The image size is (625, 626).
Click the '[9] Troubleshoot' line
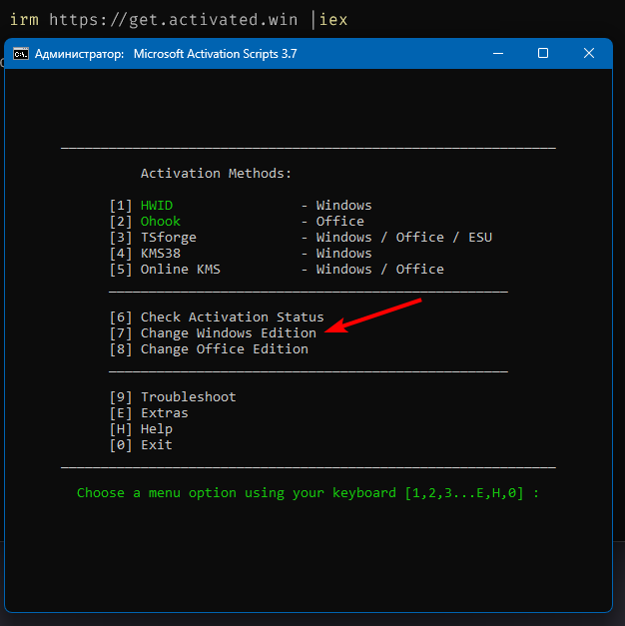pyautogui.click(x=173, y=396)
